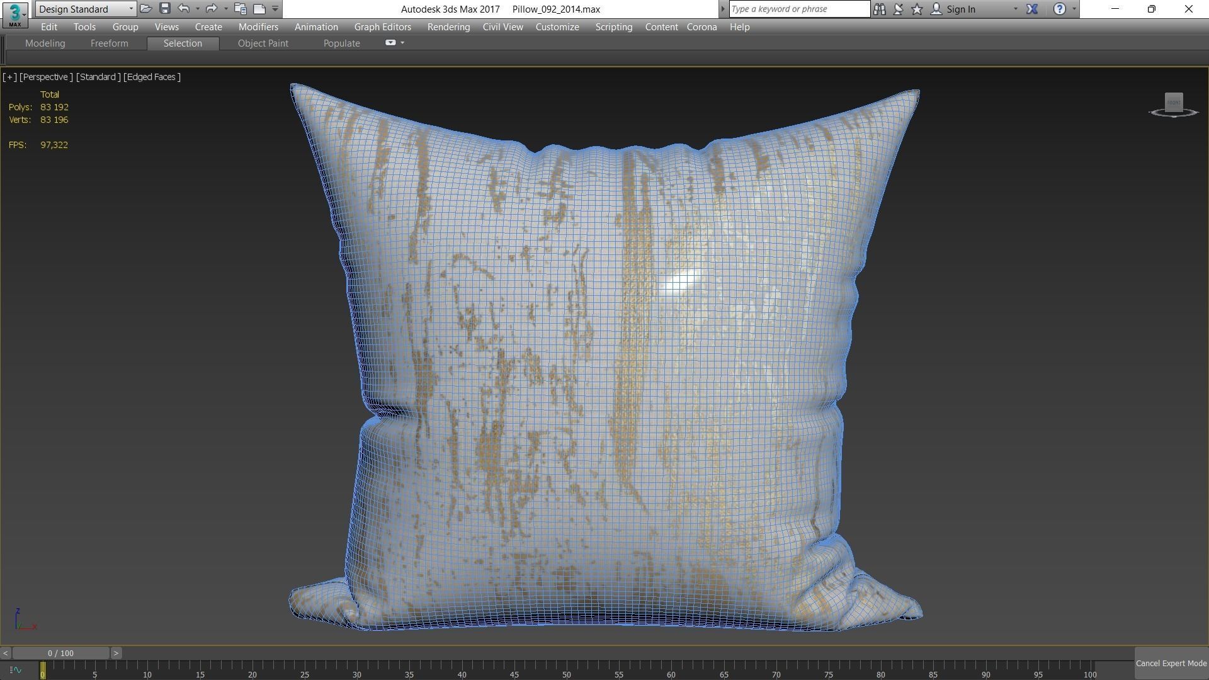This screenshot has height=680, width=1209.
Task: Toggle the ribbon minimize display button
Action: pyautogui.click(x=390, y=43)
